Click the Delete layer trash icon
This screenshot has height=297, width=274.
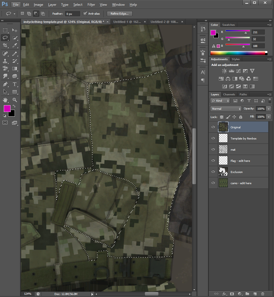coord(263,294)
